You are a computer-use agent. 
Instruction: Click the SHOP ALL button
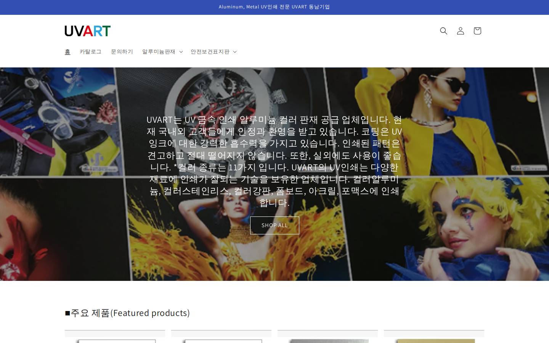click(274, 225)
